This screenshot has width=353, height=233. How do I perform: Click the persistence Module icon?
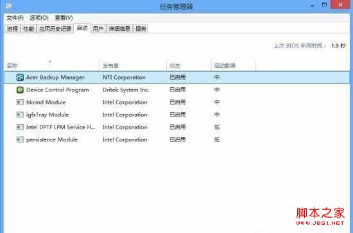[20, 140]
